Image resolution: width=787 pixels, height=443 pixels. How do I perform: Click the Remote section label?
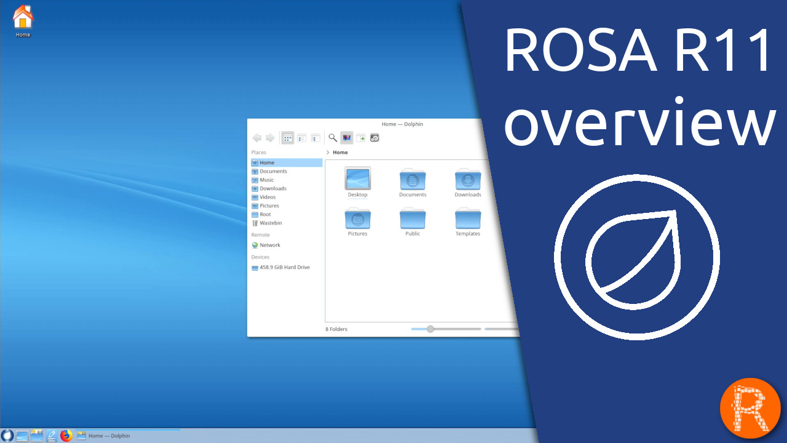(260, 234)
